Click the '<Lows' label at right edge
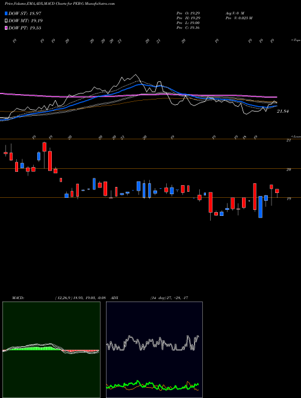The height and width of the screenshot is (398, 301). pyautogui.click(x=296, y=136)
